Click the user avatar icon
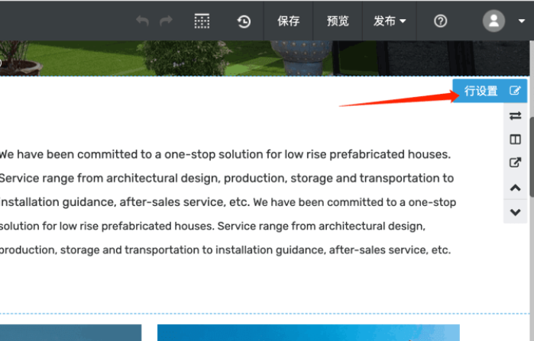 494,21
